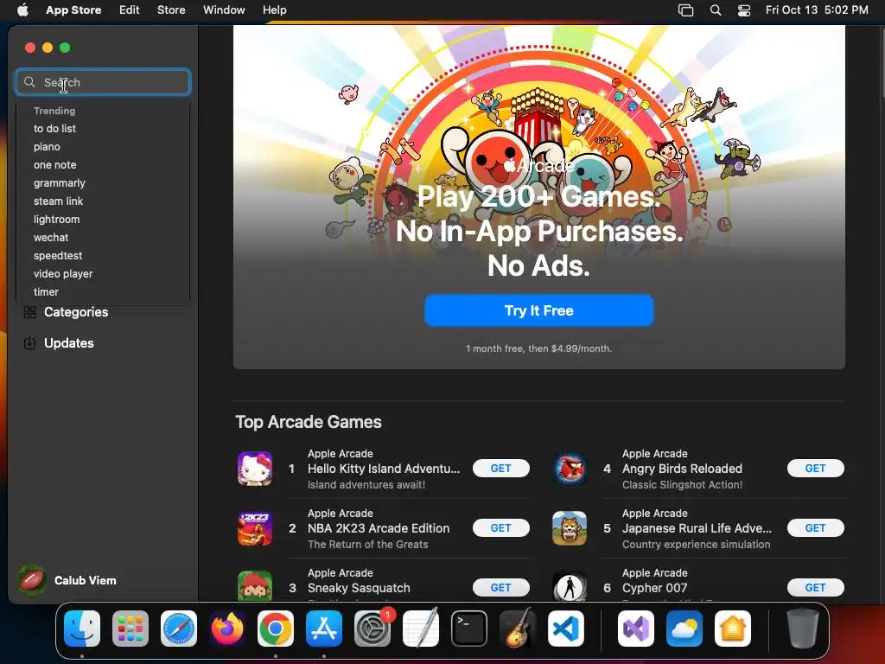Get Cypher 007
The height and width of the screenshot is (664, 885).
(816, 588)
